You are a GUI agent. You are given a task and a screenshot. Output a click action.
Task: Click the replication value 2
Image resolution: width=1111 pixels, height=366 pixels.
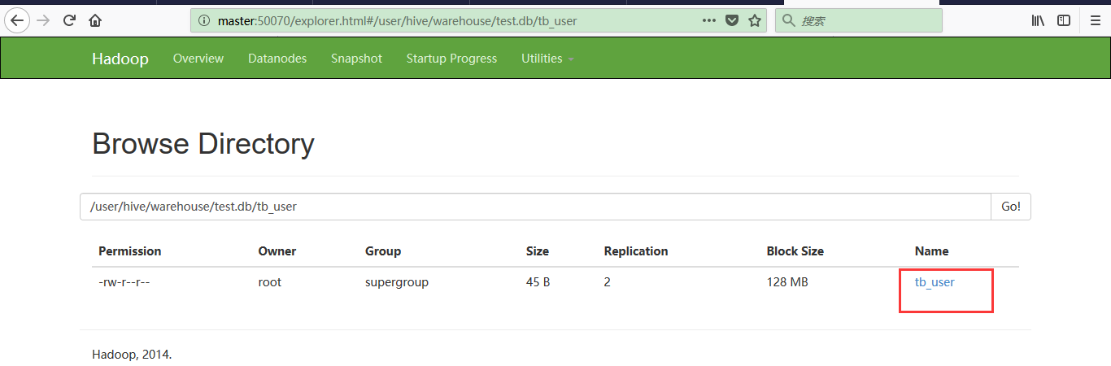click(x=608, y=282)
